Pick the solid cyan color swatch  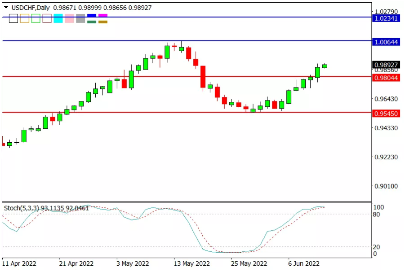(58, 18)
